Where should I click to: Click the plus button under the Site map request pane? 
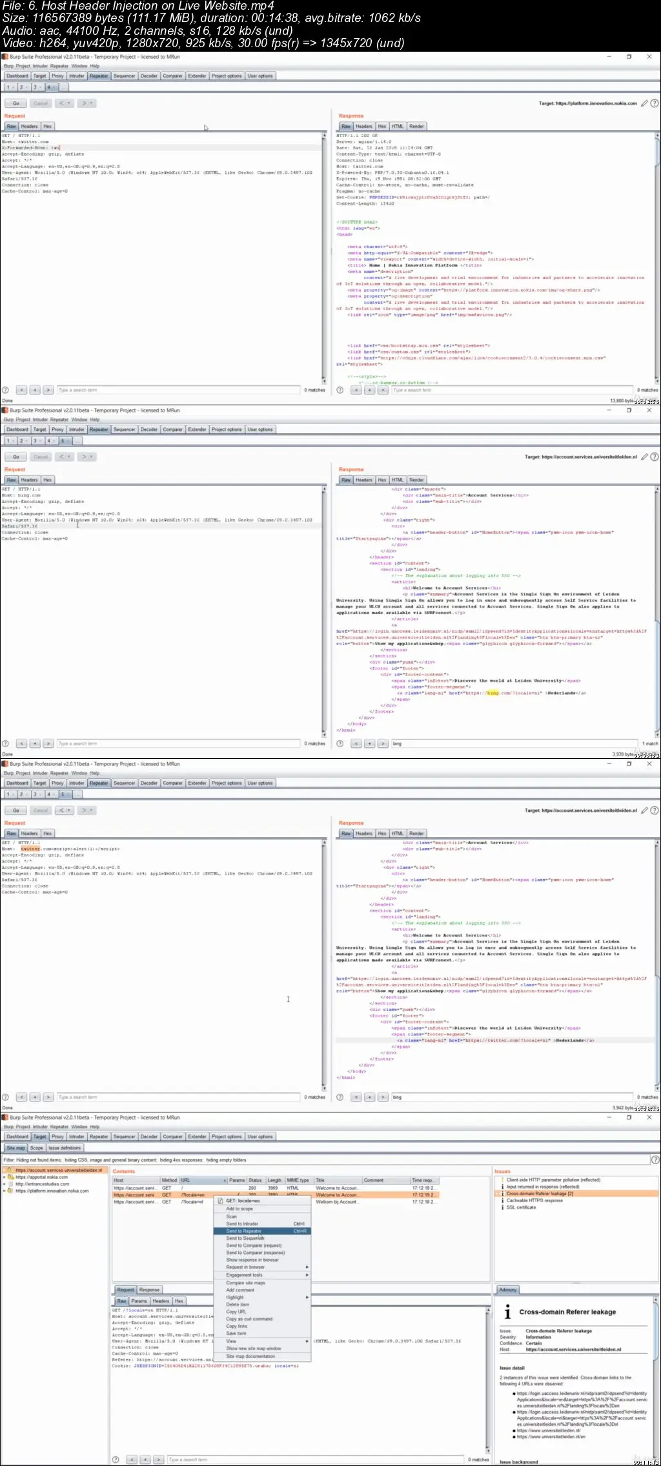pyautogui.click(x=145, y=1460)
